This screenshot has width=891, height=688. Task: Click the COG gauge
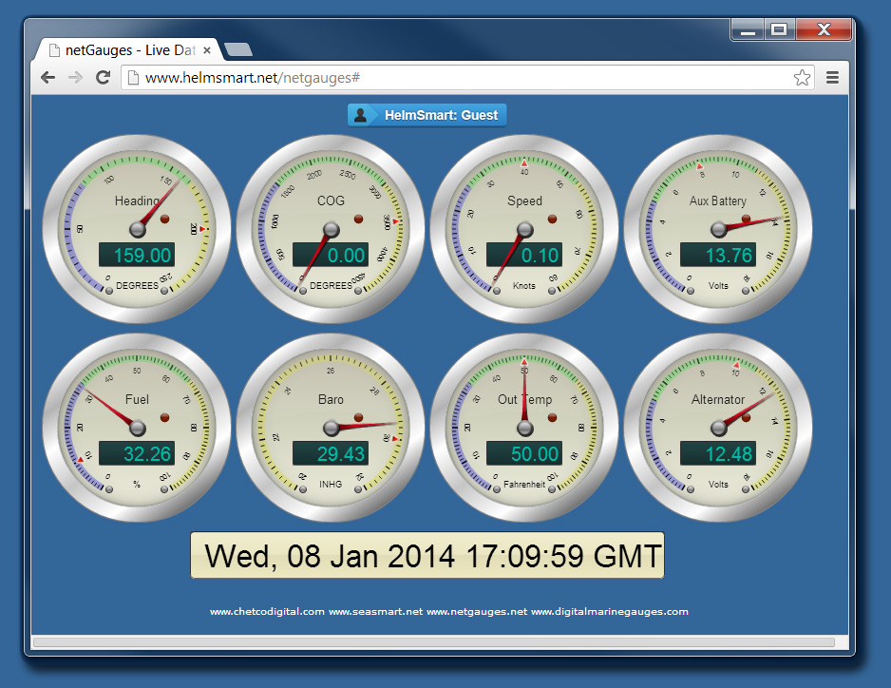point(331,229)
